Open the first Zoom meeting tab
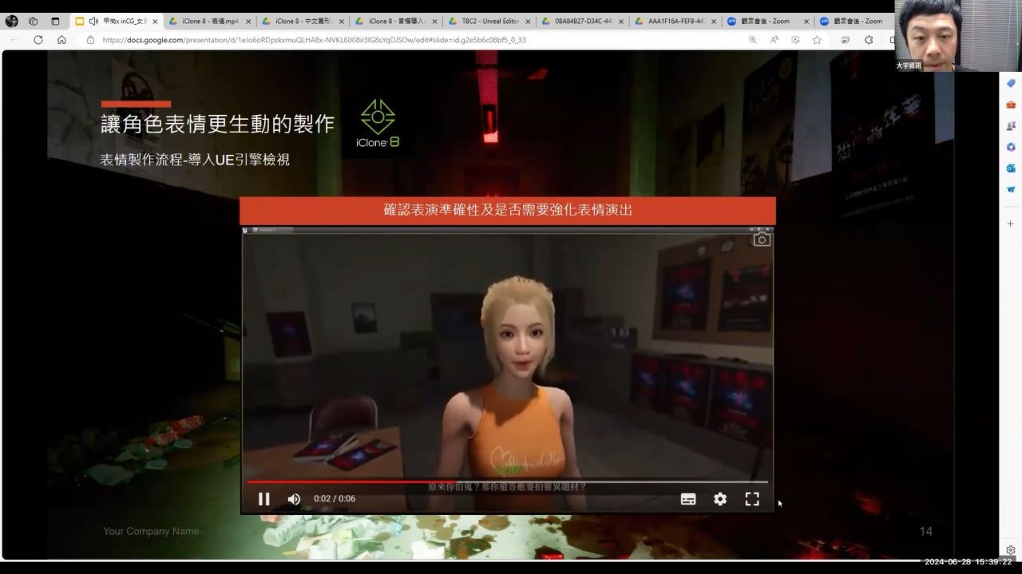This screenshot has width=1022, height=574. pyautogui.click(x=766, y=22)
